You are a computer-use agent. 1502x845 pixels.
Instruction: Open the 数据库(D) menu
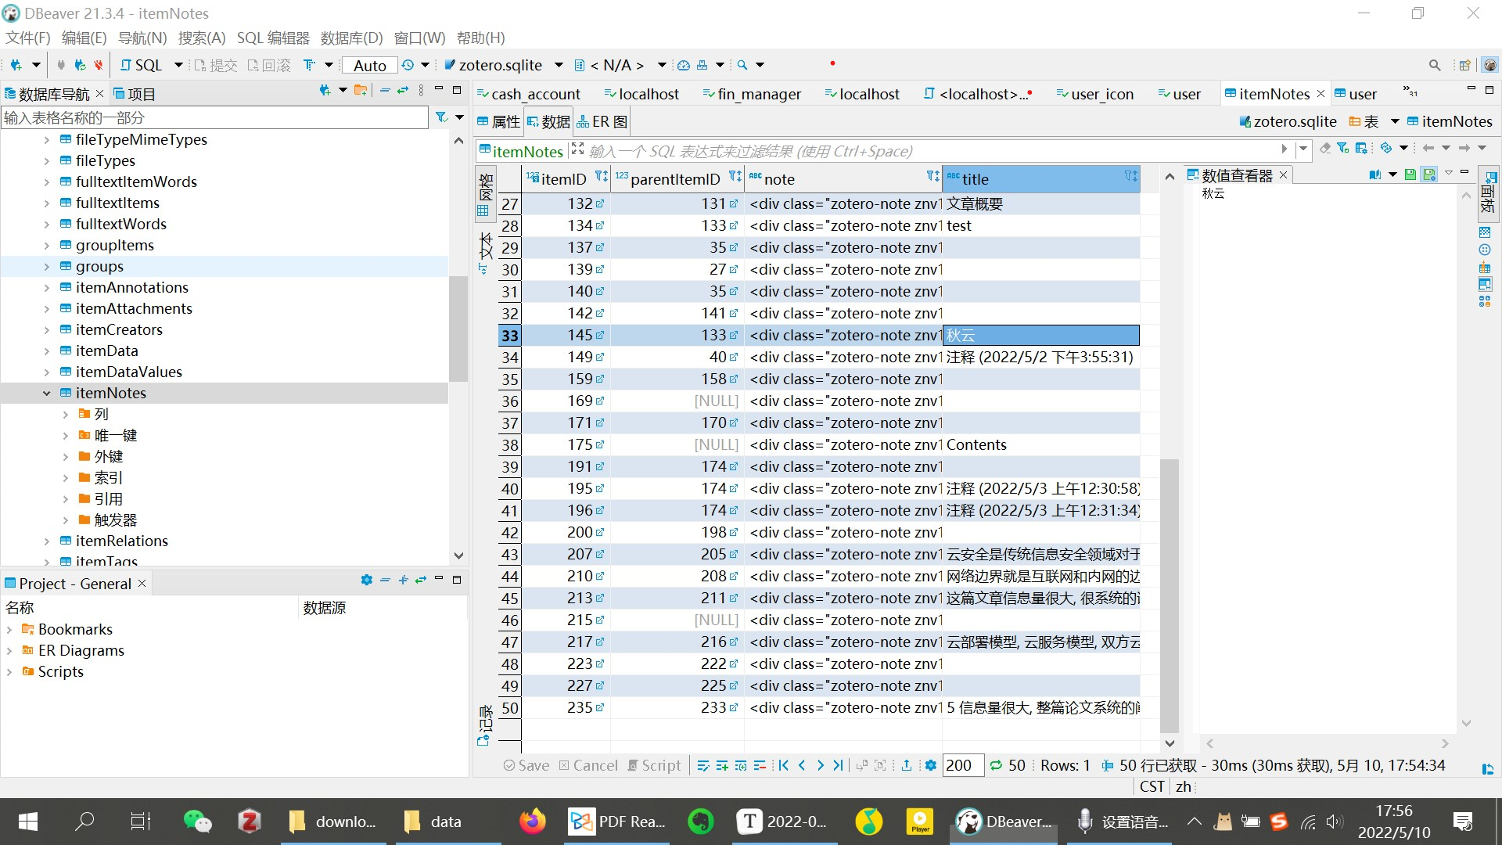point(351,38)
